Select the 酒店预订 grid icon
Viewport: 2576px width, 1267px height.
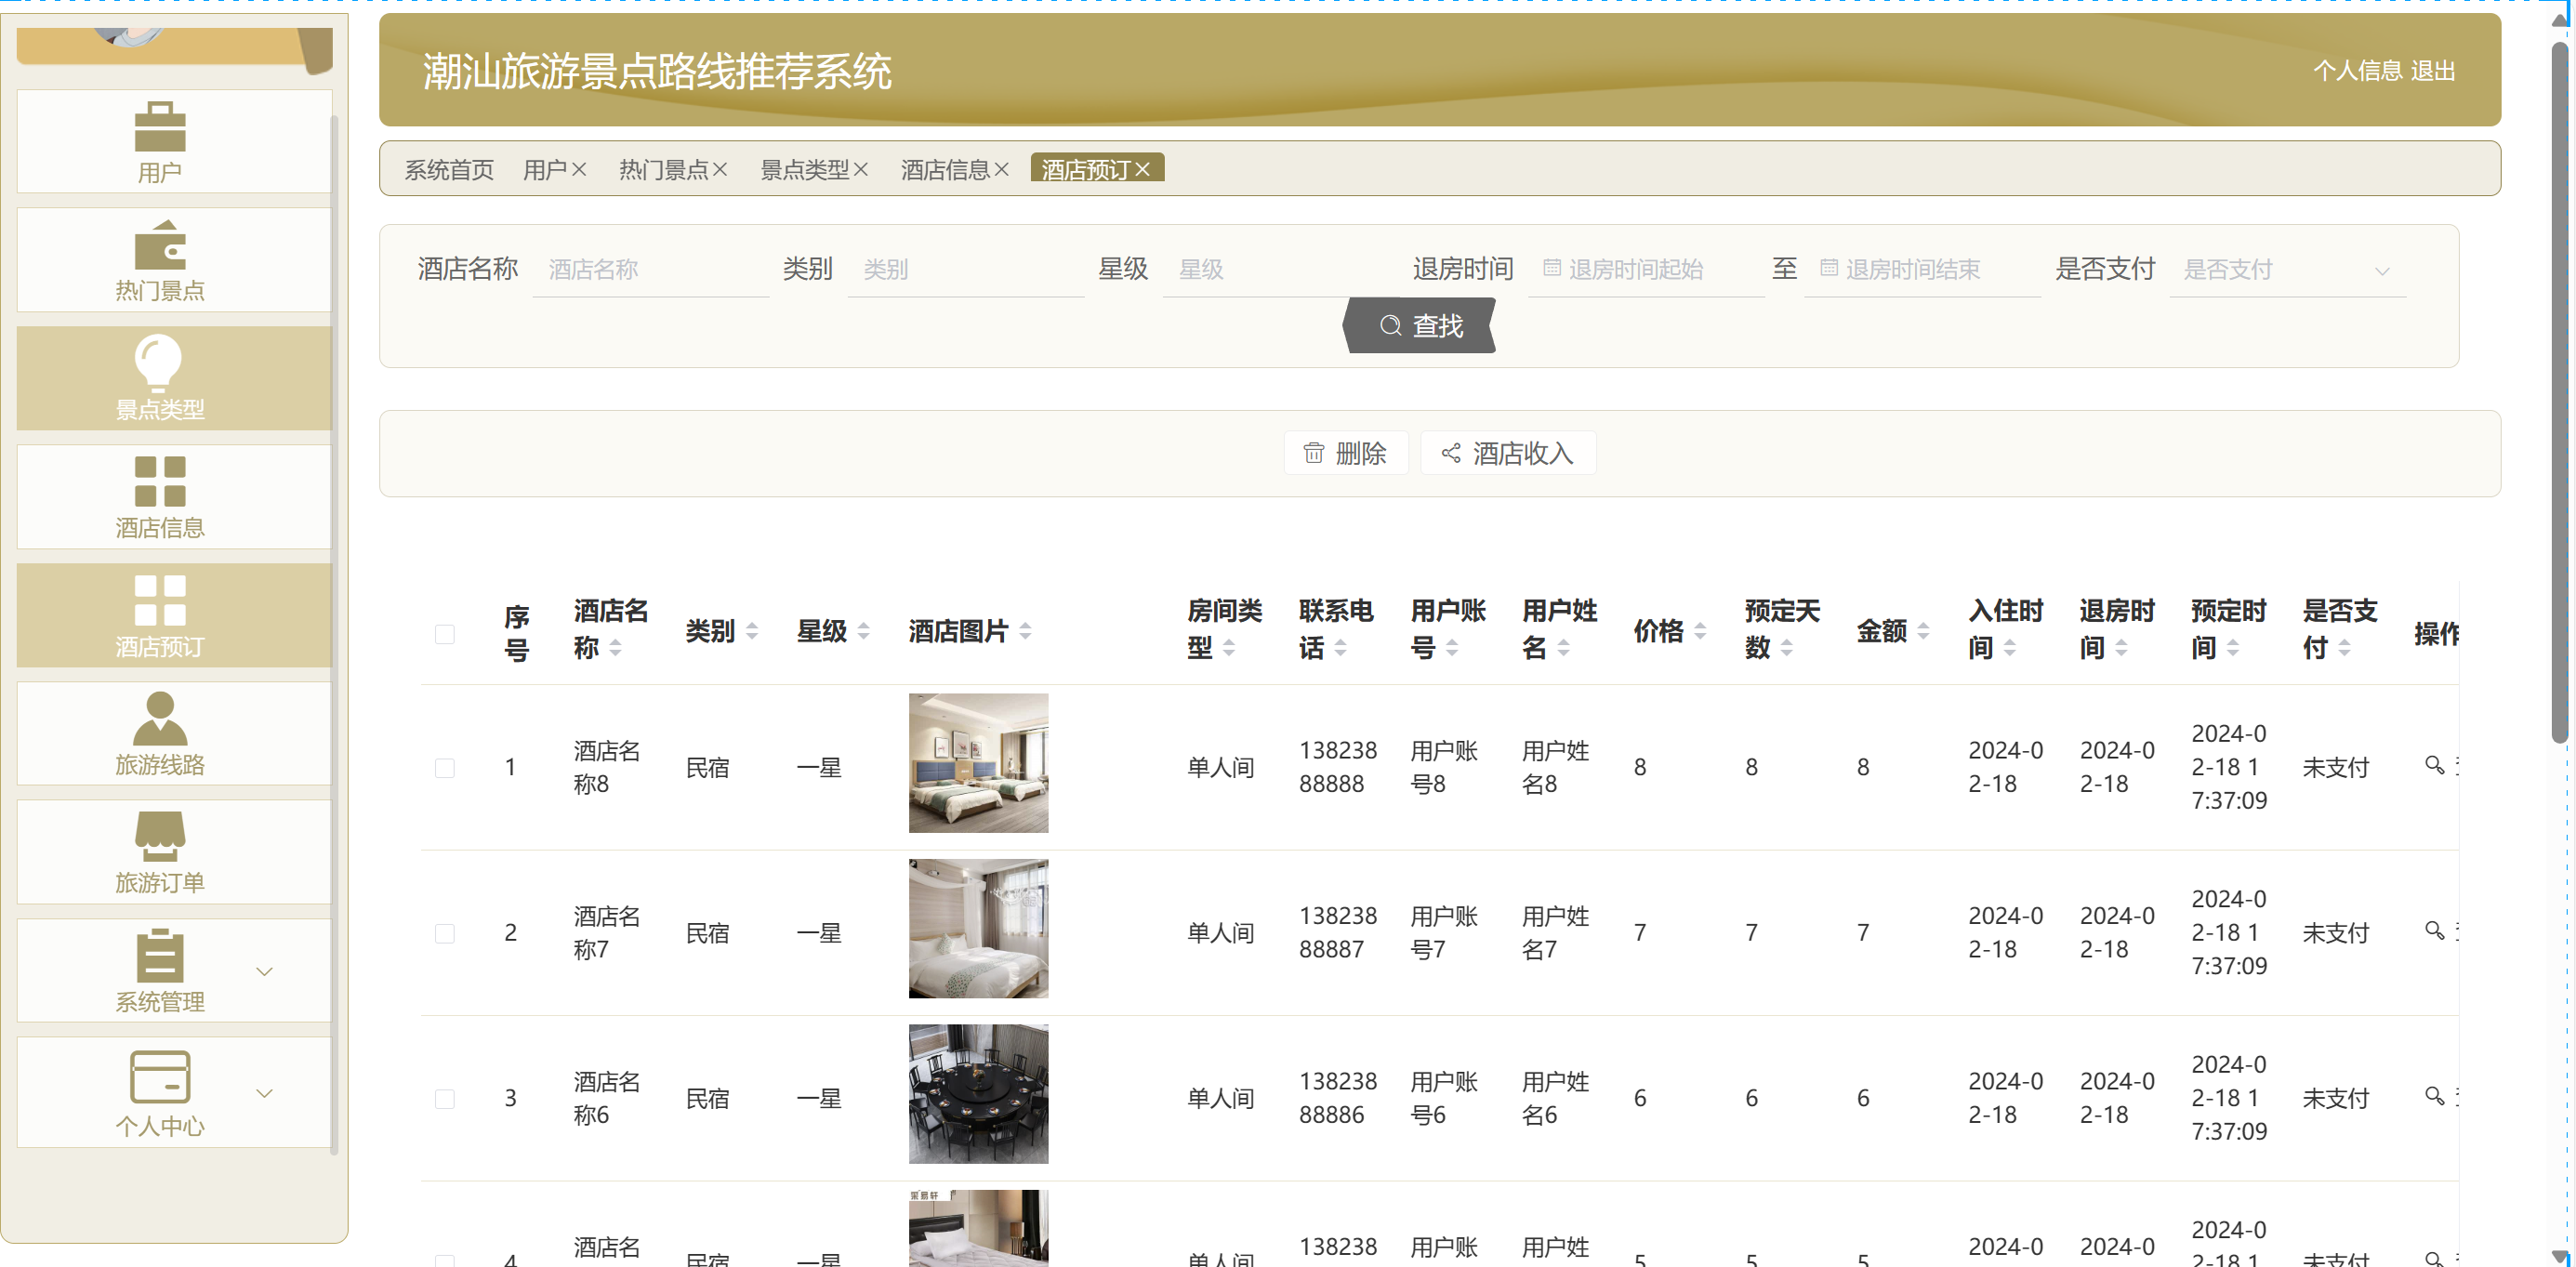coord(160,600)
